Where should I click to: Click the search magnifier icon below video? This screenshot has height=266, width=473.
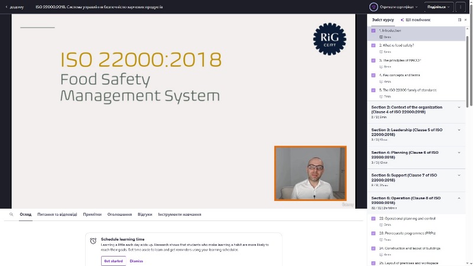coord(11,215)
